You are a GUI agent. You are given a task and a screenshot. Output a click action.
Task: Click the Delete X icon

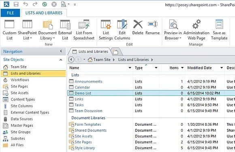[x=138, y=24]
